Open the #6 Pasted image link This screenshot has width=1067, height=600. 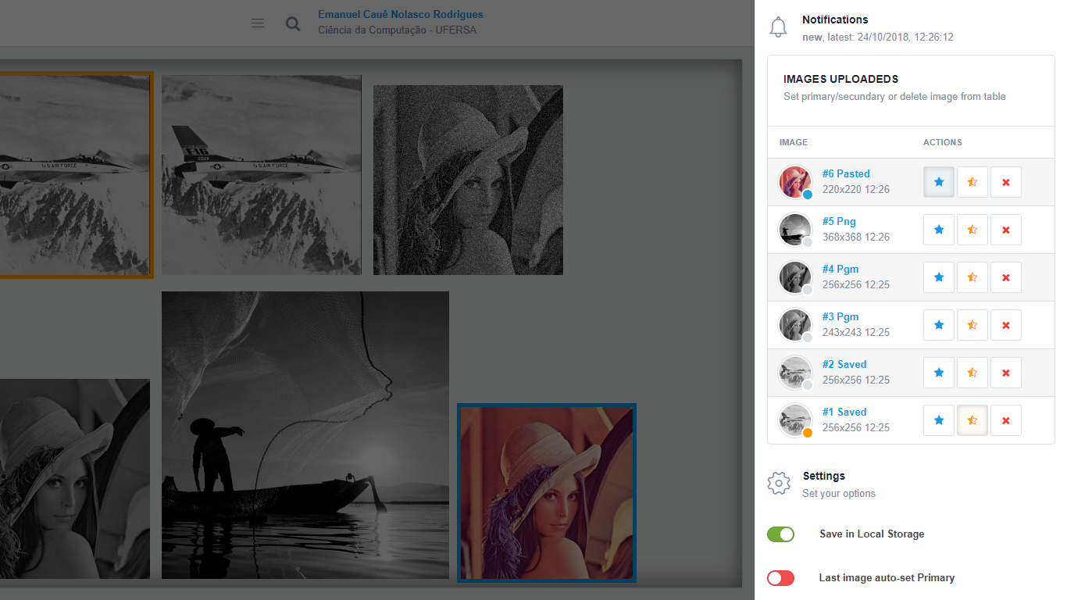point(846,174)
